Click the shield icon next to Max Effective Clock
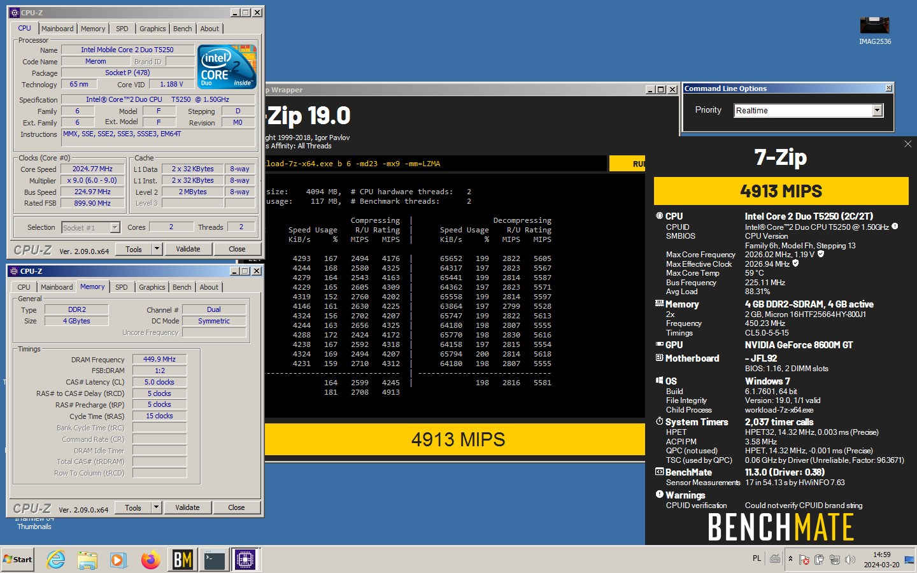Viewport: 917px width, 573px height. point(795,264)
